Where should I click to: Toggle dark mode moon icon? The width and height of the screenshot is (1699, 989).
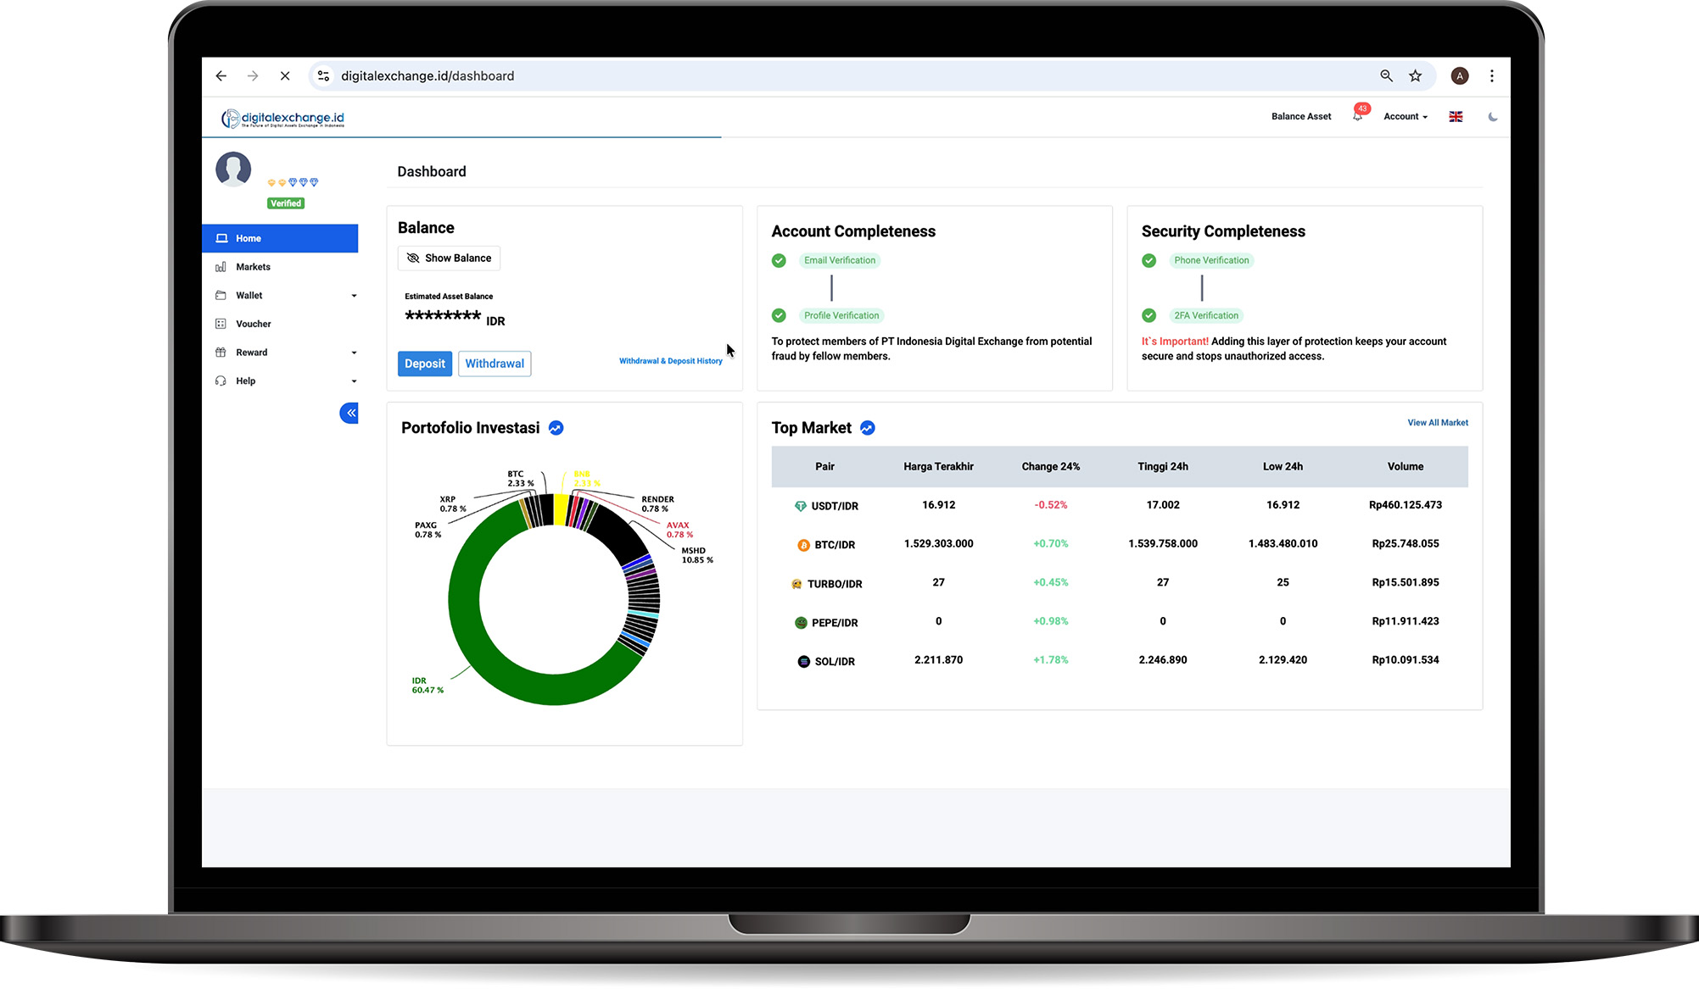click(1492, 117)
